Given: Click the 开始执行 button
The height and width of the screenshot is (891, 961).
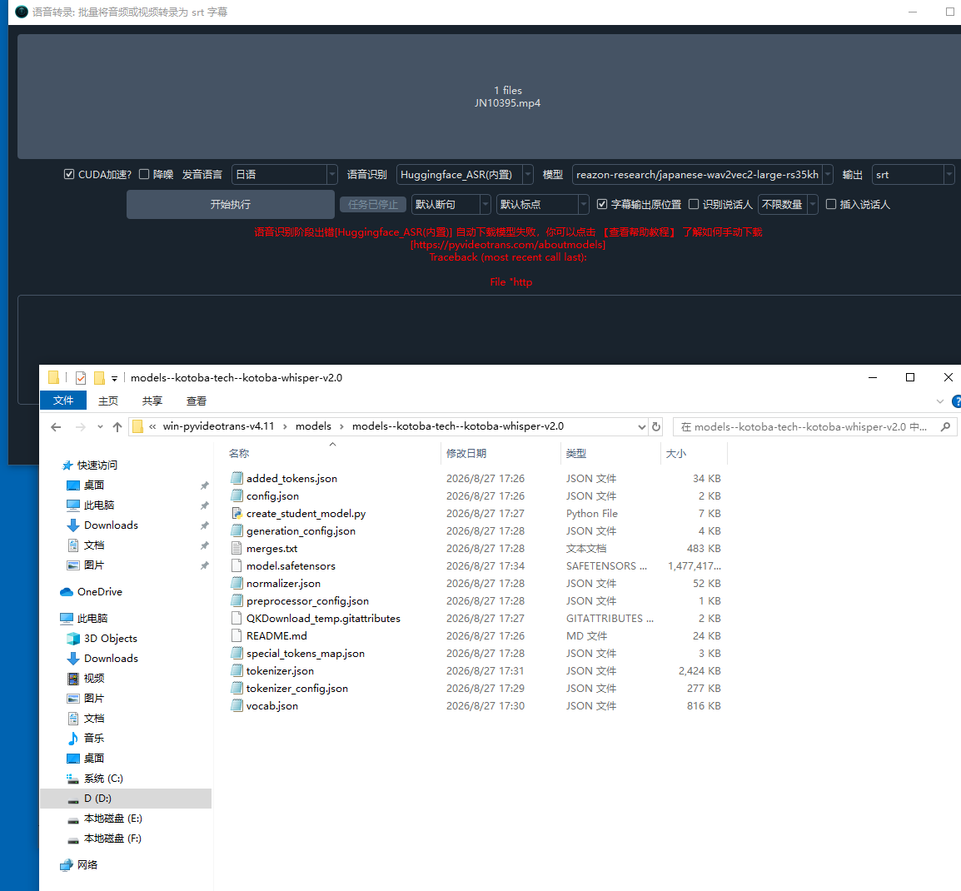Looking at the screenshot, I should pos(231,204).
